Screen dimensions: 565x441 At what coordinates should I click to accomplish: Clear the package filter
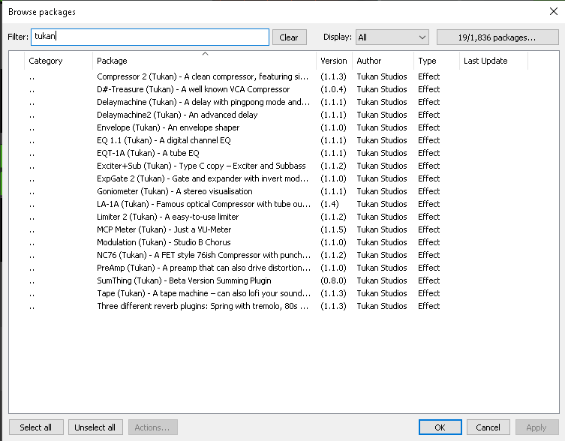[290, 37]
